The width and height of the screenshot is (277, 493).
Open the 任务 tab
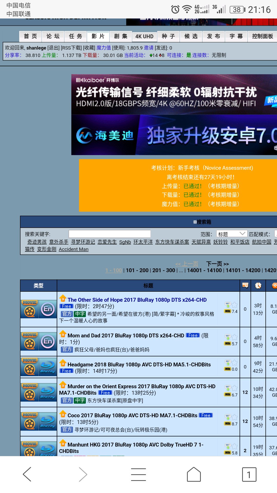(76, 36)
